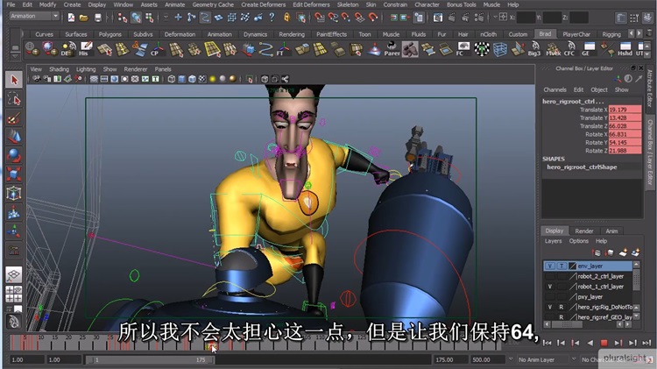Select the Scale tool icon
Screen dimensions: 657x369
point(14,174)
